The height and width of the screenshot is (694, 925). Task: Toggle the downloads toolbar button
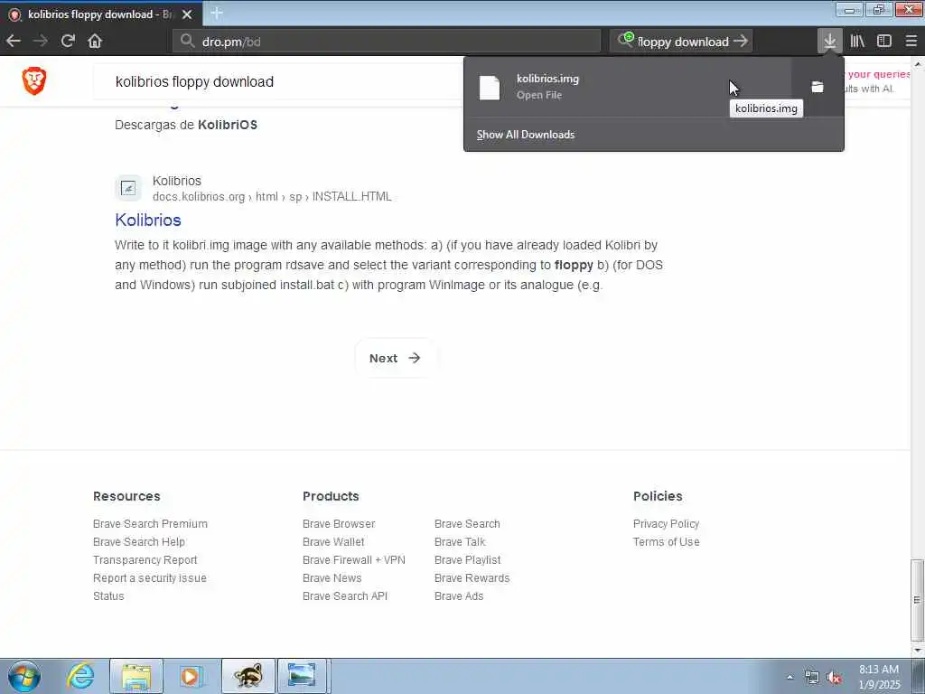(x=830, y=41)
